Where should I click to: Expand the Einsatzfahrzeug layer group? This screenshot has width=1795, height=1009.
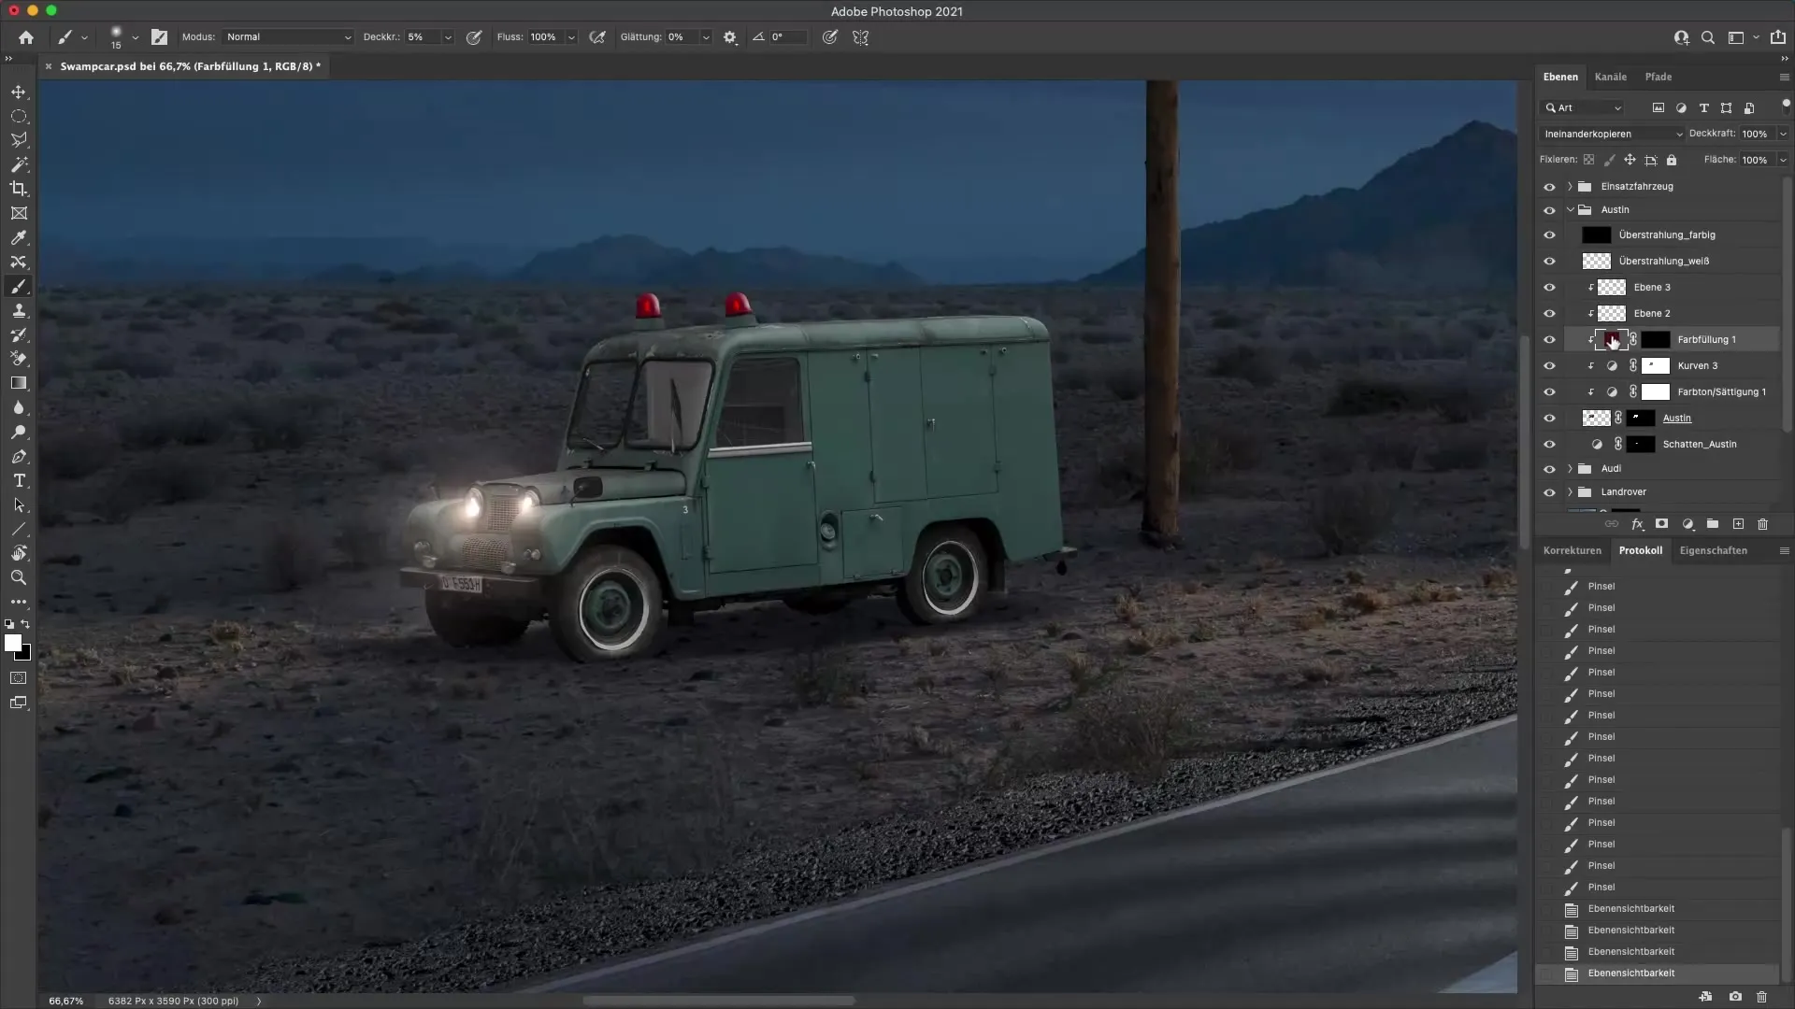point(1570,186)
